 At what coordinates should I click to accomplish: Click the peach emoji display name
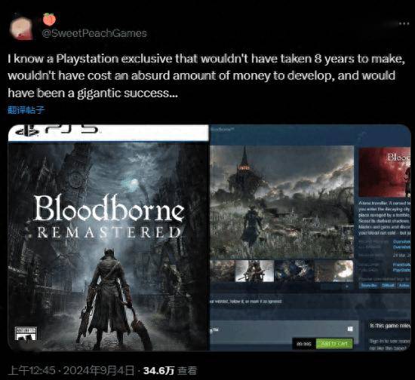pos(49,20)
